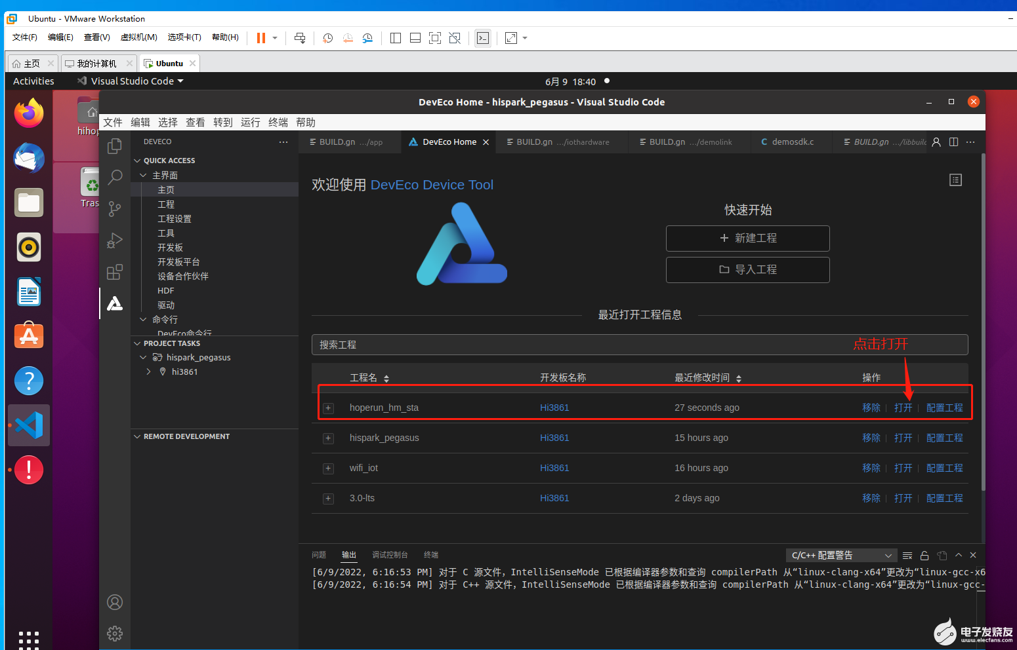Toggle the output scroll lock icon

(x=924, y=556)
